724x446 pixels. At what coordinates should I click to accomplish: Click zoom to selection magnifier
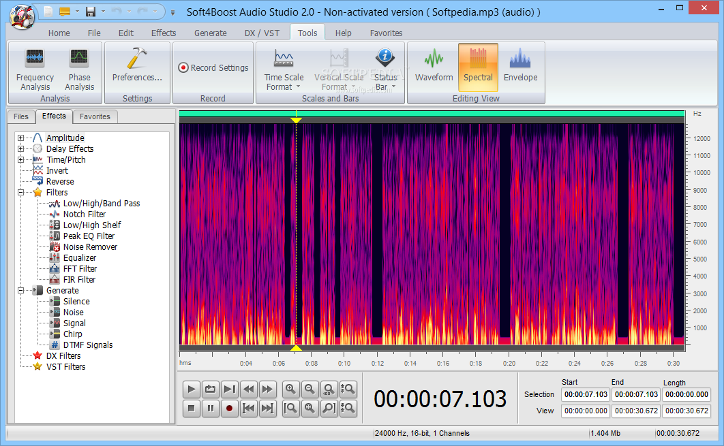[x=290, y=408]
